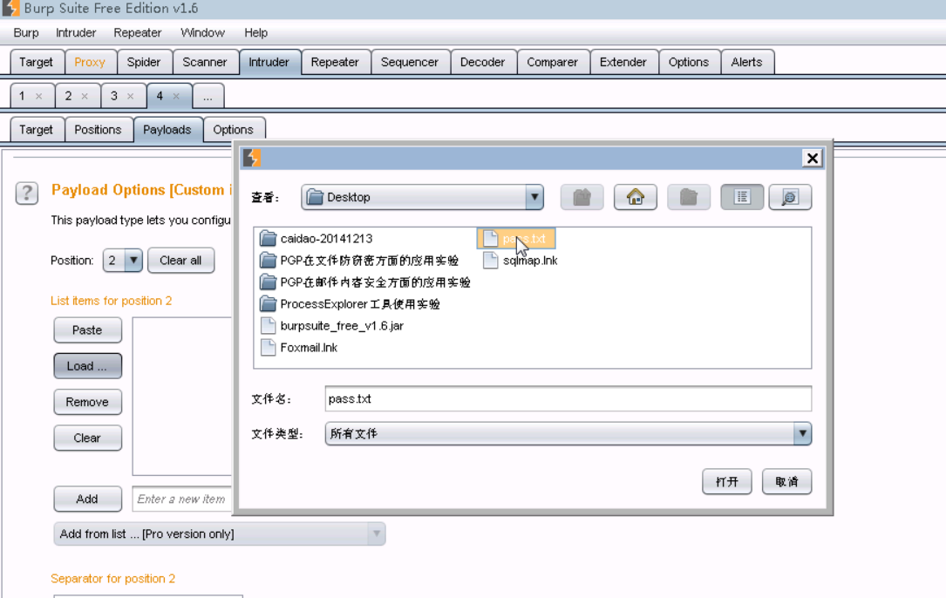Click the file name input field
Image resolution: width=946 pixels, height=598 pixels.
568,399
